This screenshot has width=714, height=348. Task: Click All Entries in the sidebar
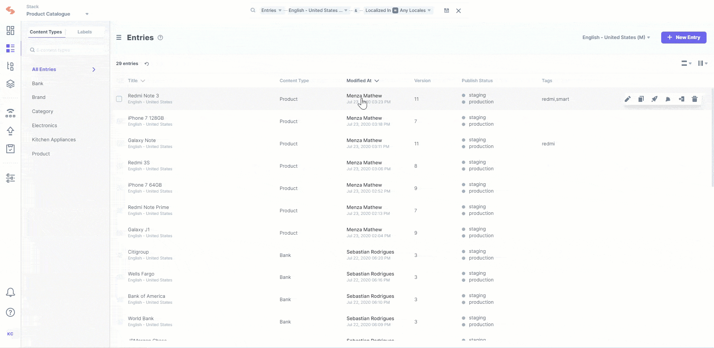tap(44, 70)
